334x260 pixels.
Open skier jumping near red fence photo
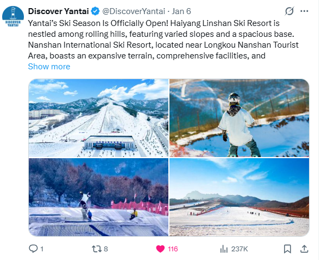[98, 197]
